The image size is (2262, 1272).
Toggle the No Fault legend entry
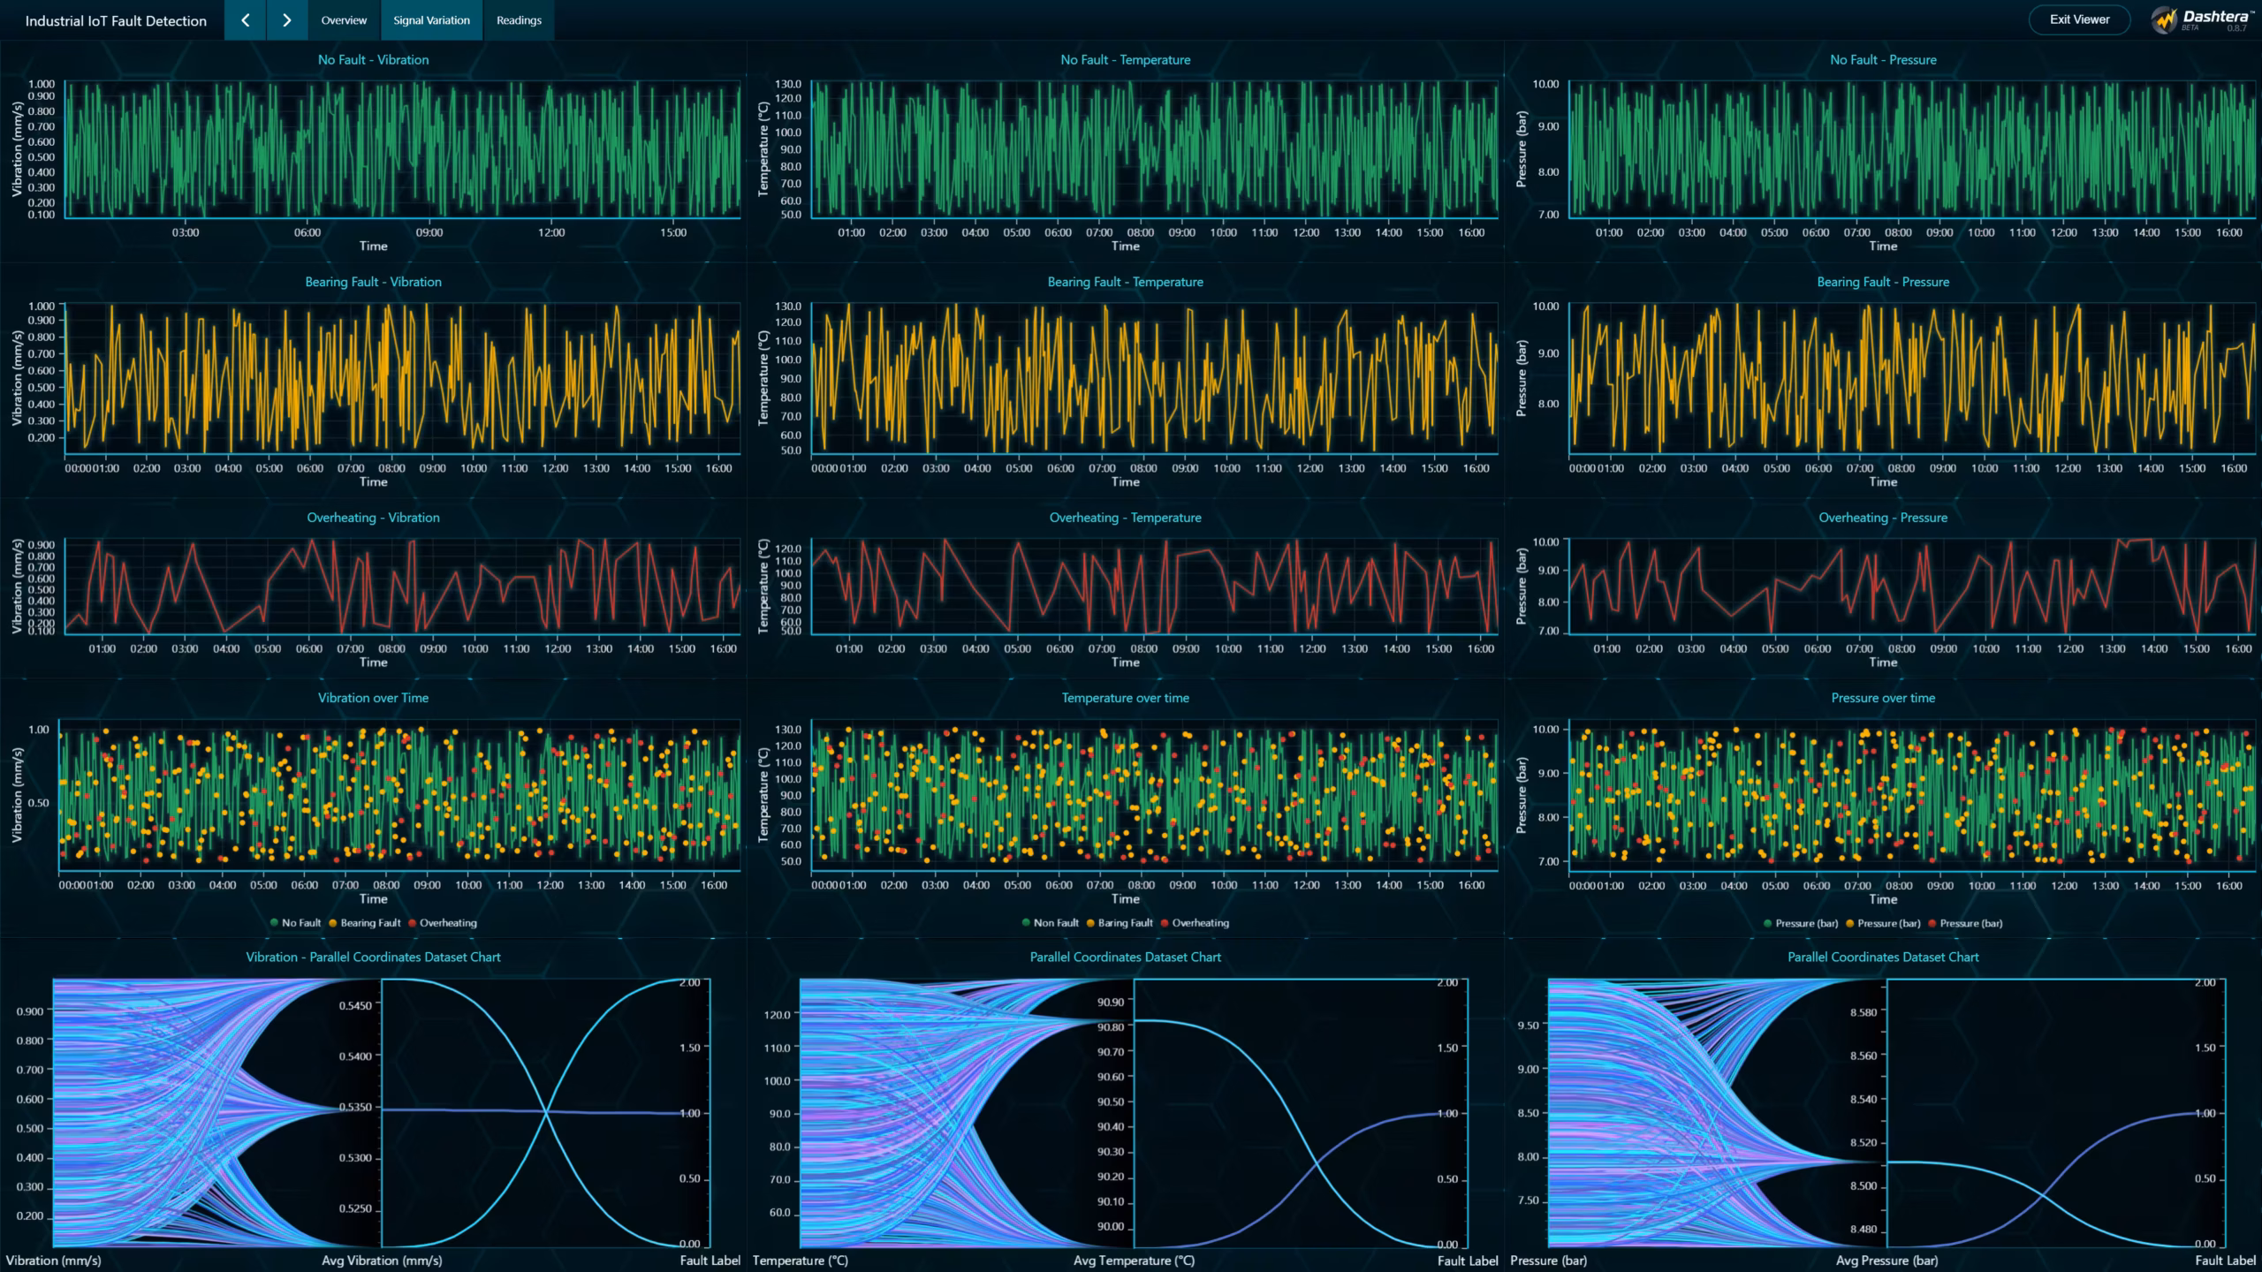[x=299, y=922]
